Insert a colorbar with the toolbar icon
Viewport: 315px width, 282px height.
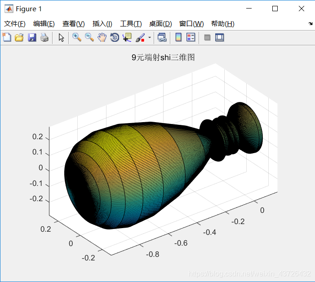click(178, 38)
